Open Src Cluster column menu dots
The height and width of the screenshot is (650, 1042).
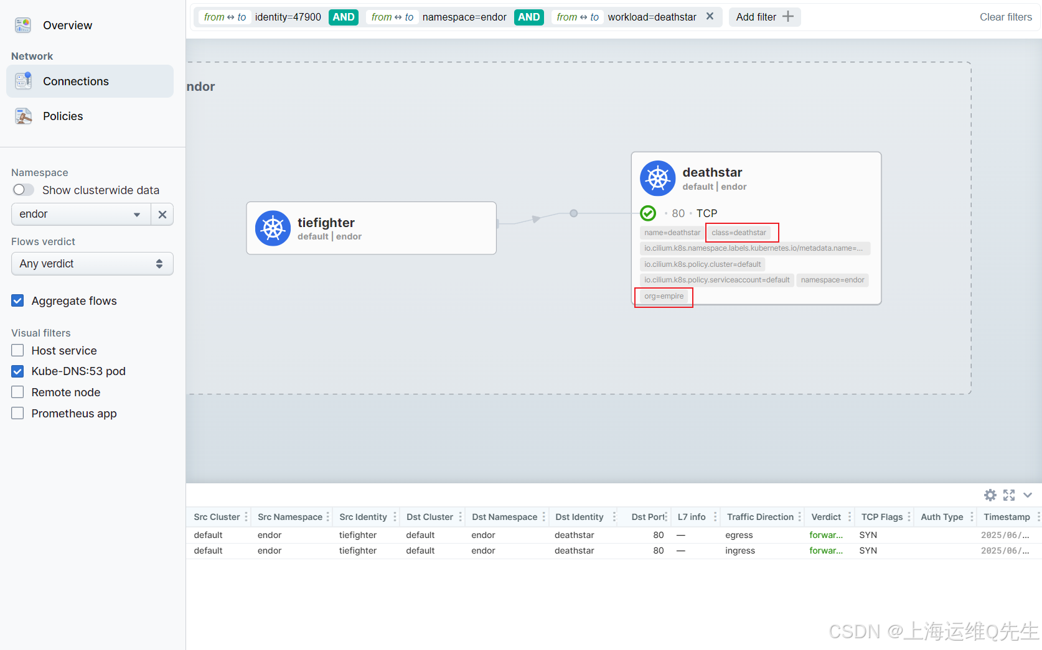[x=246, y=517]
